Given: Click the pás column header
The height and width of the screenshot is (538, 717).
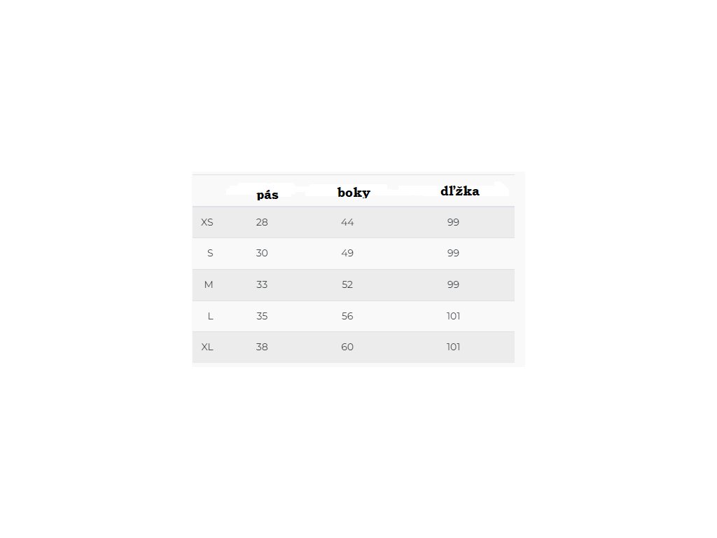Looking at the screenshot, I should (267, 195).
